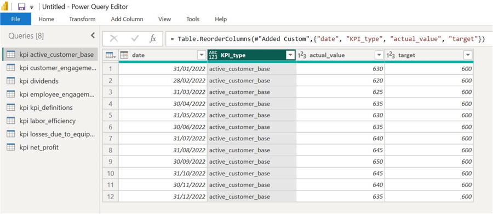Viewport: 493px width, 214px height.
Task: Open the Add Column ribbon tab
Action: point(127,19)
